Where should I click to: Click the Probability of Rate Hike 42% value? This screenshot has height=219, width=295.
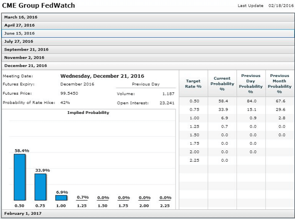[65, 103]
